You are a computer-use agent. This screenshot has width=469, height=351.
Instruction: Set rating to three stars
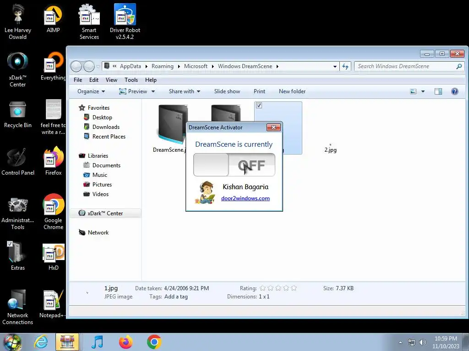point(278,288)
